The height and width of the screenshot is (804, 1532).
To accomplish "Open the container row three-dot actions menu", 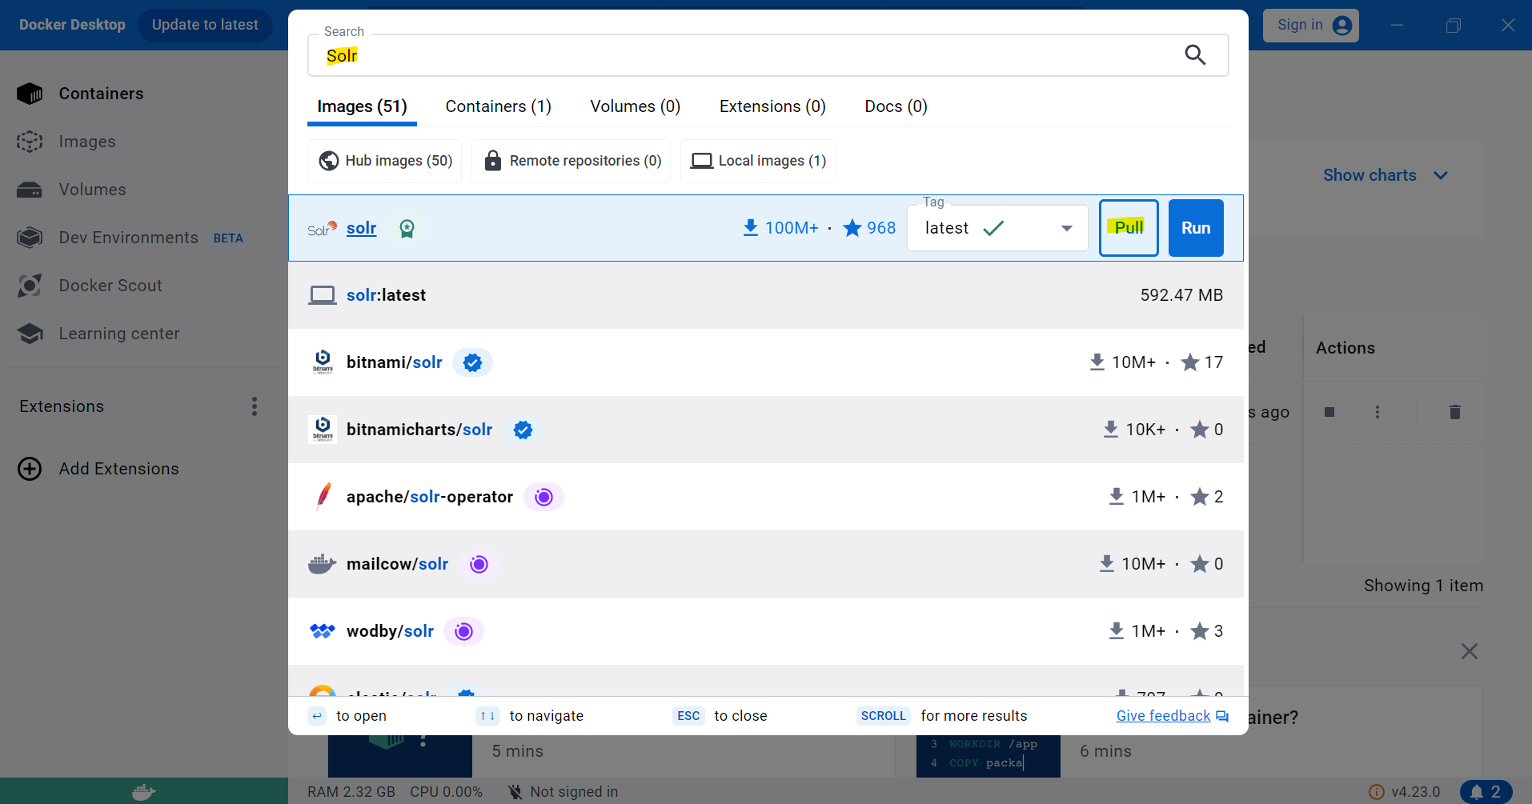I will coord(1378,412).
